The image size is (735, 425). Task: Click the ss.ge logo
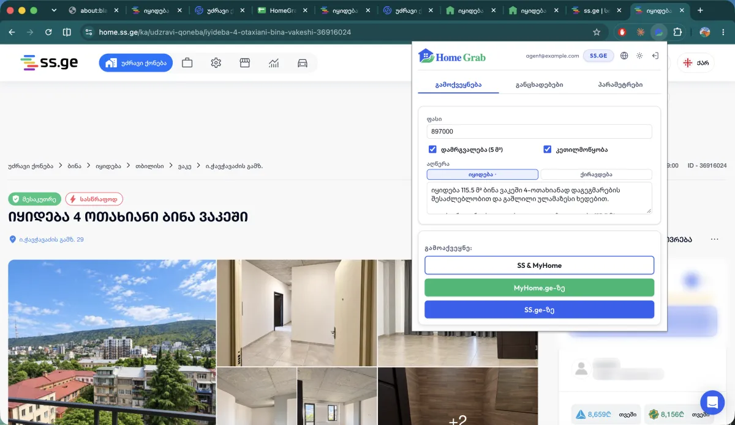tap(49, 62)
